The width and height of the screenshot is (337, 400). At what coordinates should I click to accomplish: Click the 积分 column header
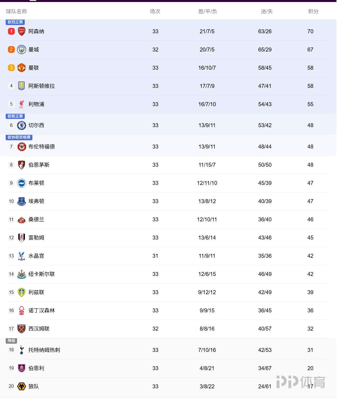point(313,11)
